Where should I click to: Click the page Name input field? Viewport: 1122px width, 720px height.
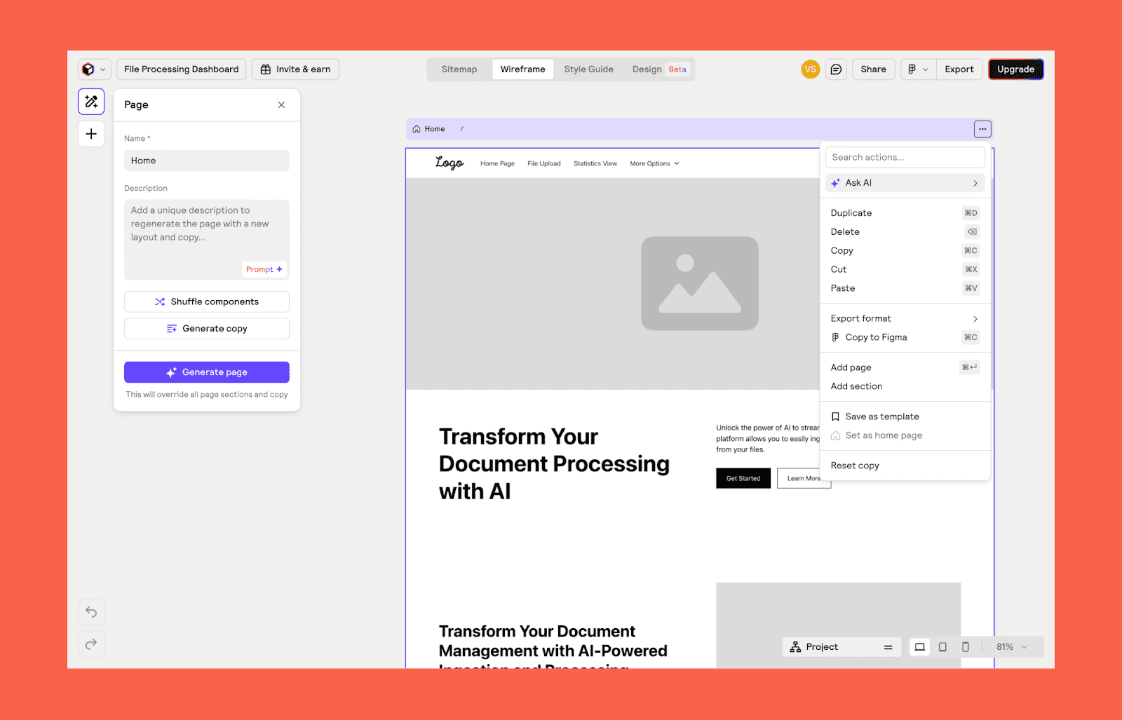pos(206,161)
